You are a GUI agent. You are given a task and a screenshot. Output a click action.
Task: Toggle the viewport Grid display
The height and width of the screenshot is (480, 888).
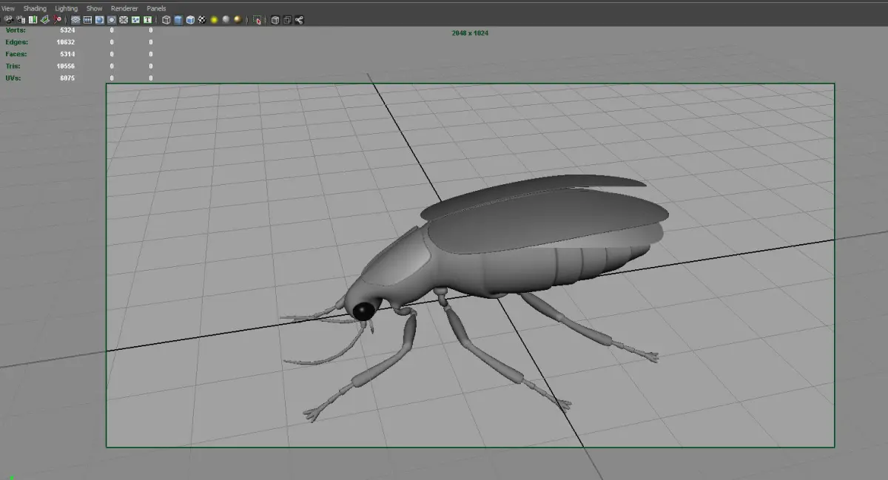tap(75, 20)
